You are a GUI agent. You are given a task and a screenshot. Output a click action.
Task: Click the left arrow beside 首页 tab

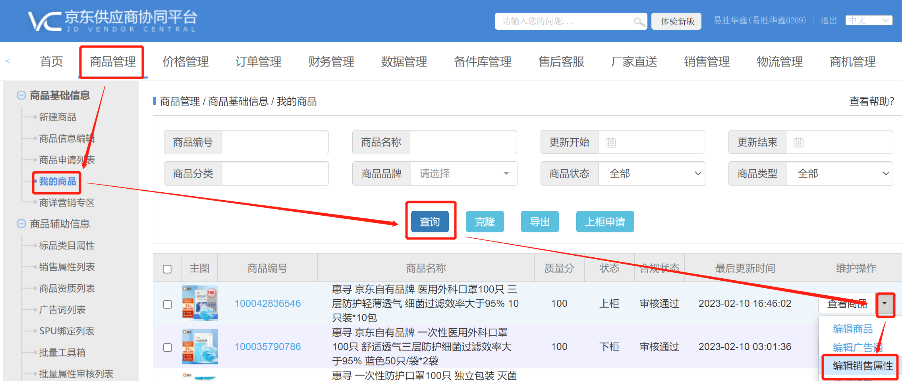click(x=8, y=61)
